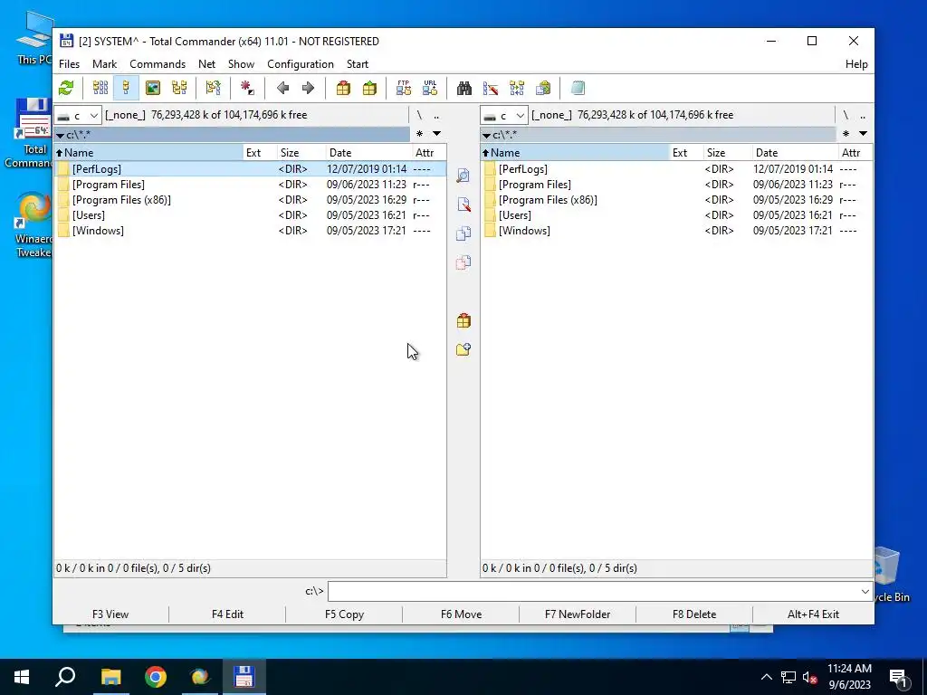Open the Help menu
The image size is (927, 695).
[x=856, y=64]
